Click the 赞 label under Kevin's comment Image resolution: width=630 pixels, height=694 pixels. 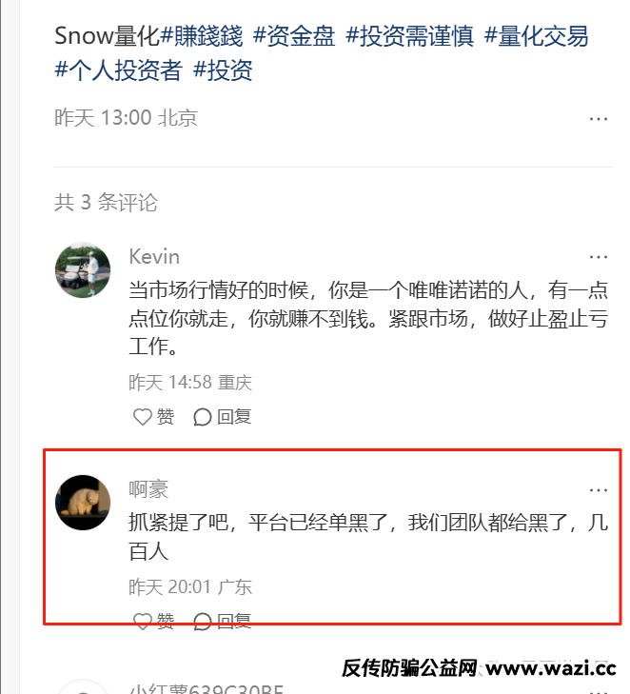[166, 417]
